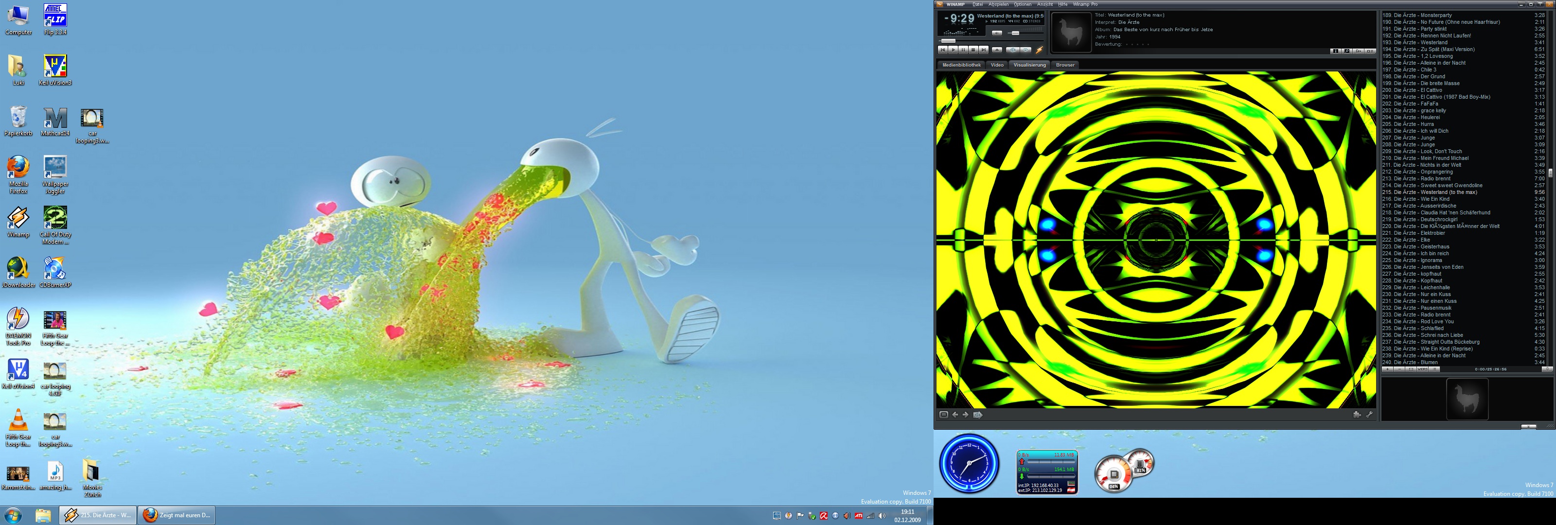This screenshot has width=1556, height=525.
Task: Launch Mozilla Firefox desktop icon
Action: pos(18,175)
